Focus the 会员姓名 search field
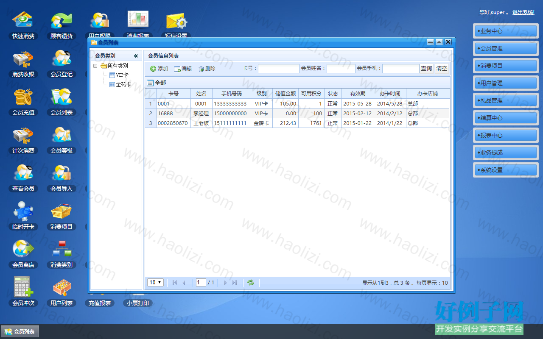This screenshot has height=339, width=543. pyautogui.click(x=341, y=69)
